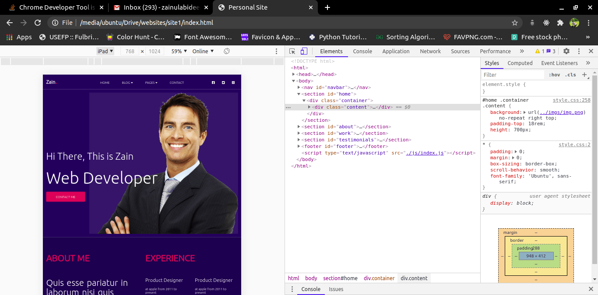This screenshot has width=598, height=295.
Task: Switch to the Console DevTools tab
Action: tap(362, 51)
